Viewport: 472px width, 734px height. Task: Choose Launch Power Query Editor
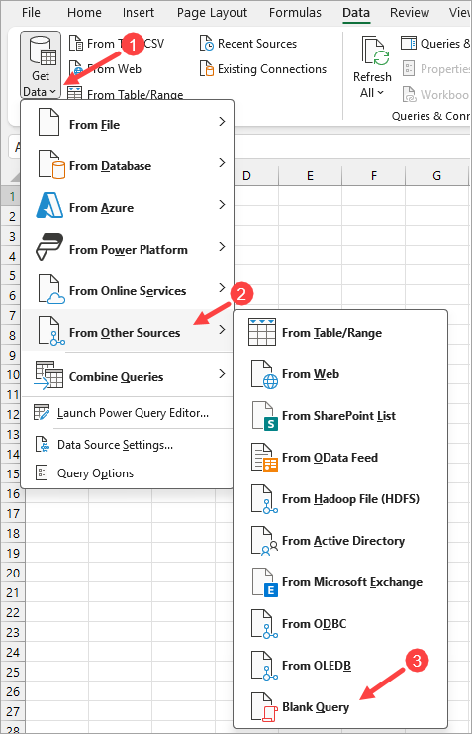click(x=128, y=413)
